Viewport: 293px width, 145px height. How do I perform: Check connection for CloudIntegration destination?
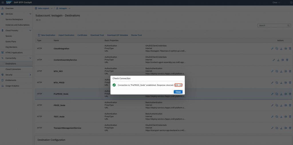click(x=286, y=49)
